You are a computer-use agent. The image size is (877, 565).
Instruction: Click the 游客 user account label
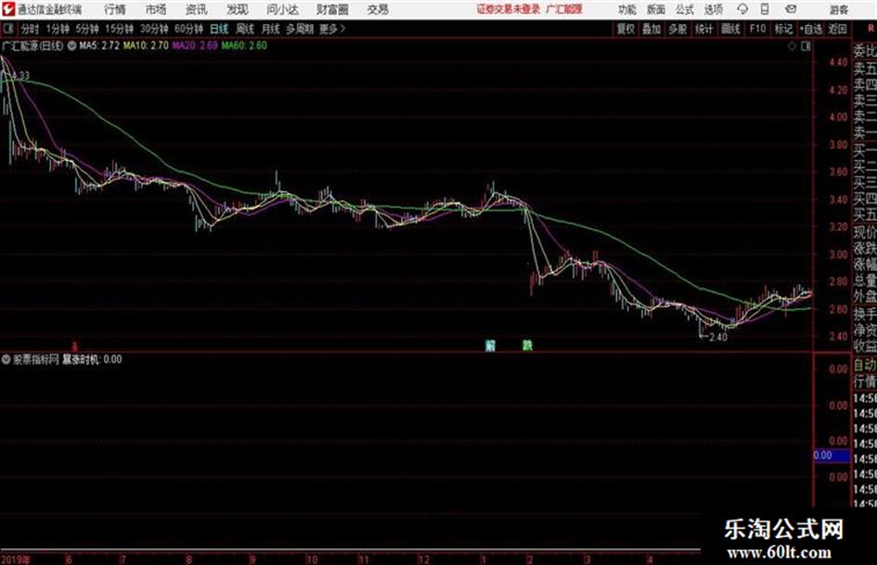838,9
